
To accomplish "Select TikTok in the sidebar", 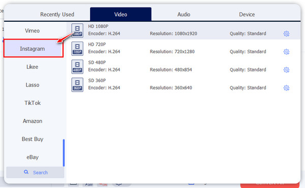I will click(33, 103).
